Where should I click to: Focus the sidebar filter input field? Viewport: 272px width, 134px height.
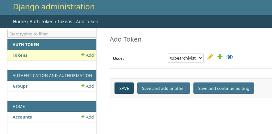point(52,34)
